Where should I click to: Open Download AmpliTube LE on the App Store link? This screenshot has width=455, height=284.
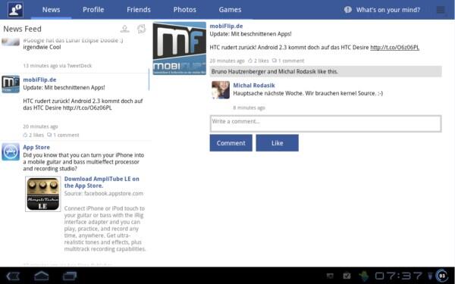click(x=102, y=183)
